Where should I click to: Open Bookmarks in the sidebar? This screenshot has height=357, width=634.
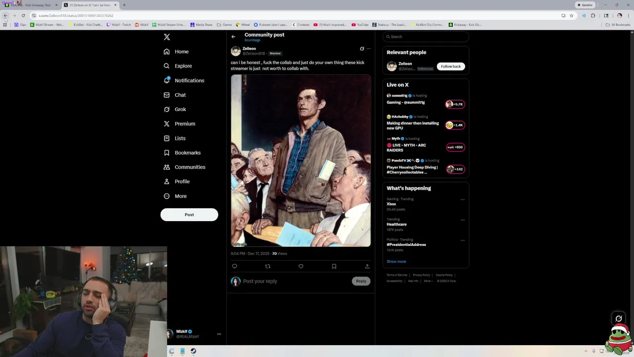[182, 153]
